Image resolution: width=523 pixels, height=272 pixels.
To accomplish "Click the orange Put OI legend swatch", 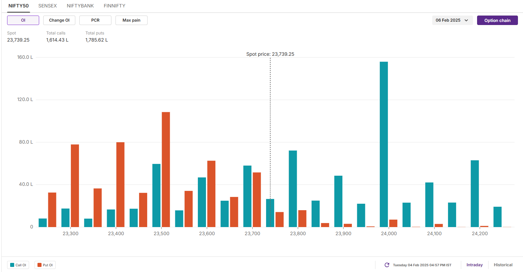I will click(x=40, y=265).
